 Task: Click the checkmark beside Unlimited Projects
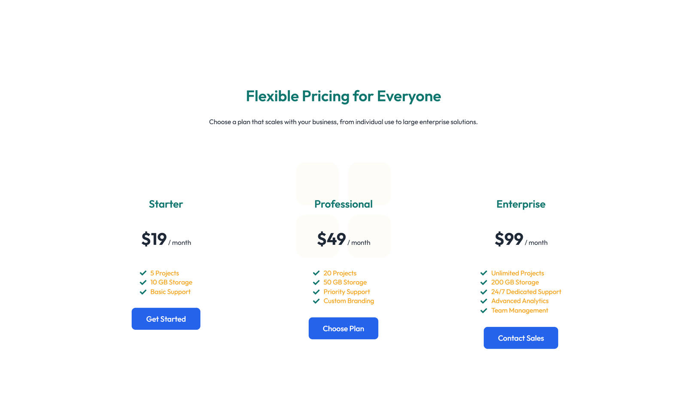[x=484, y=273]
